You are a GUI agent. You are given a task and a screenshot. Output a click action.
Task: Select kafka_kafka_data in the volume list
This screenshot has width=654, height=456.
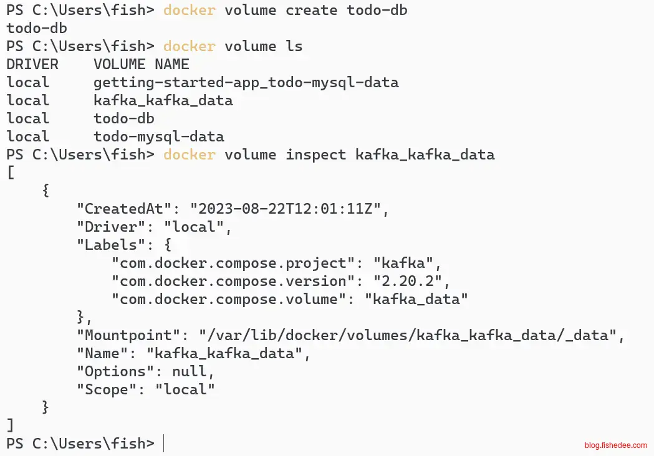[x=163, y=100]
